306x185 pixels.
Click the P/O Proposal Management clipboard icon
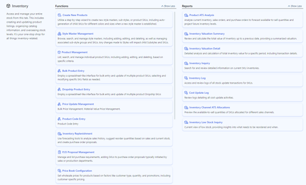(x=59, y=152)
